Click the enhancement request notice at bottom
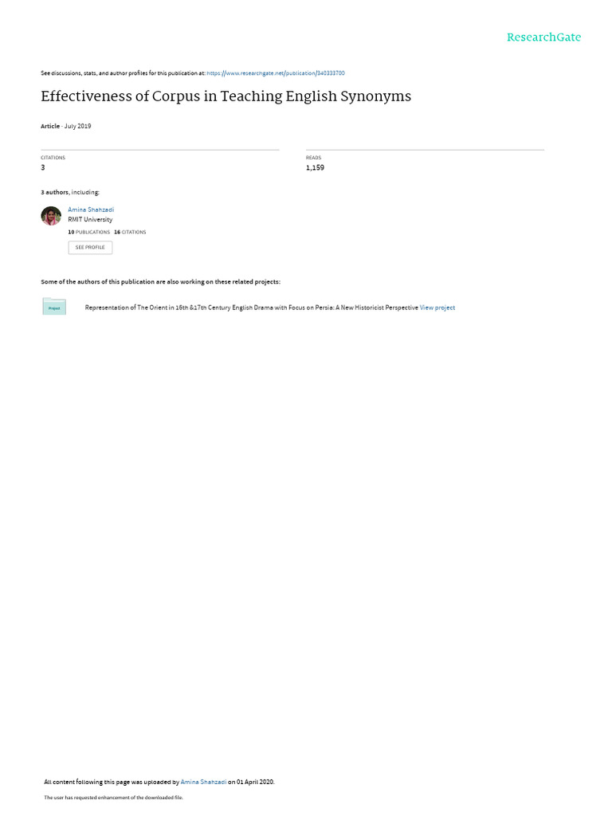Image resolution: width=612 pixels, height=816 pixels. 113,797
